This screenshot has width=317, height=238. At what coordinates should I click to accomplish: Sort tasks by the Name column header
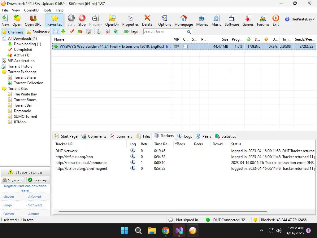(x=112, y=39)
